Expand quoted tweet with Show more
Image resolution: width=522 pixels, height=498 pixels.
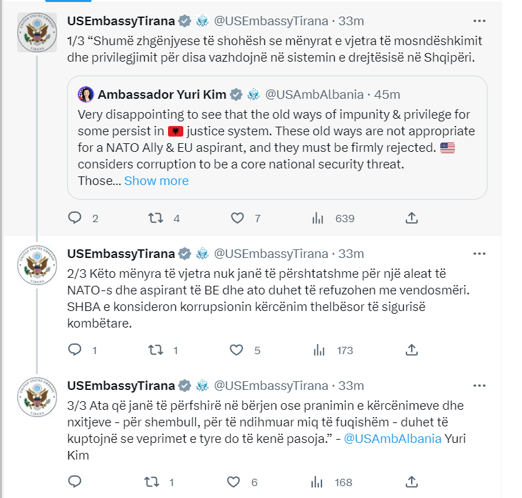(x=156, y=180)
